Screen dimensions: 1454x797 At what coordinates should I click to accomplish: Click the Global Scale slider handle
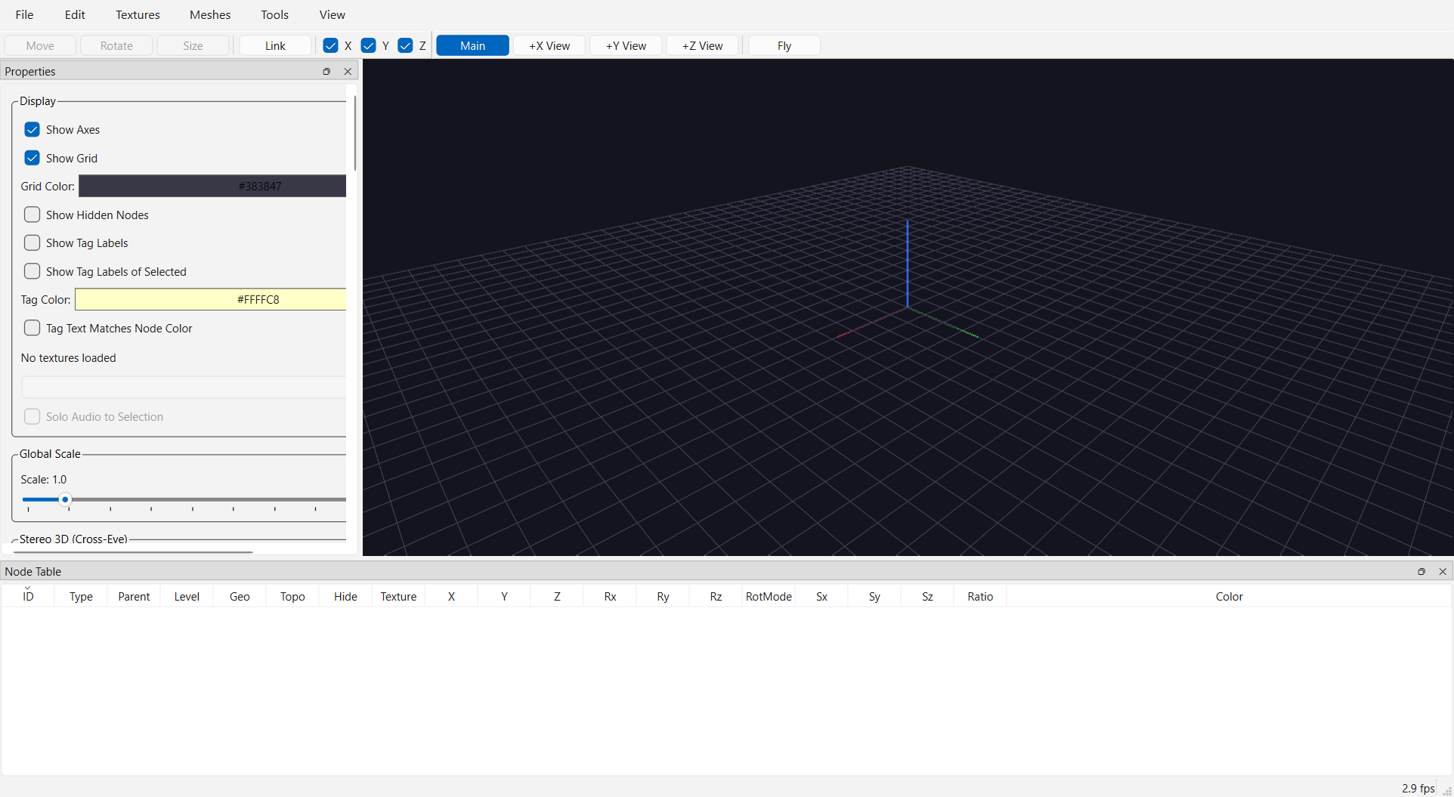[x=65, y=499]
